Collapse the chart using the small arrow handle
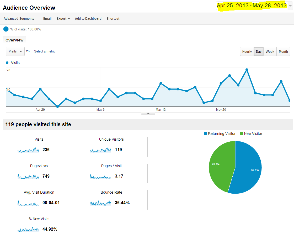Image resolution: width=294 pixels, height=239 pixels. click(x=148, y=114)
